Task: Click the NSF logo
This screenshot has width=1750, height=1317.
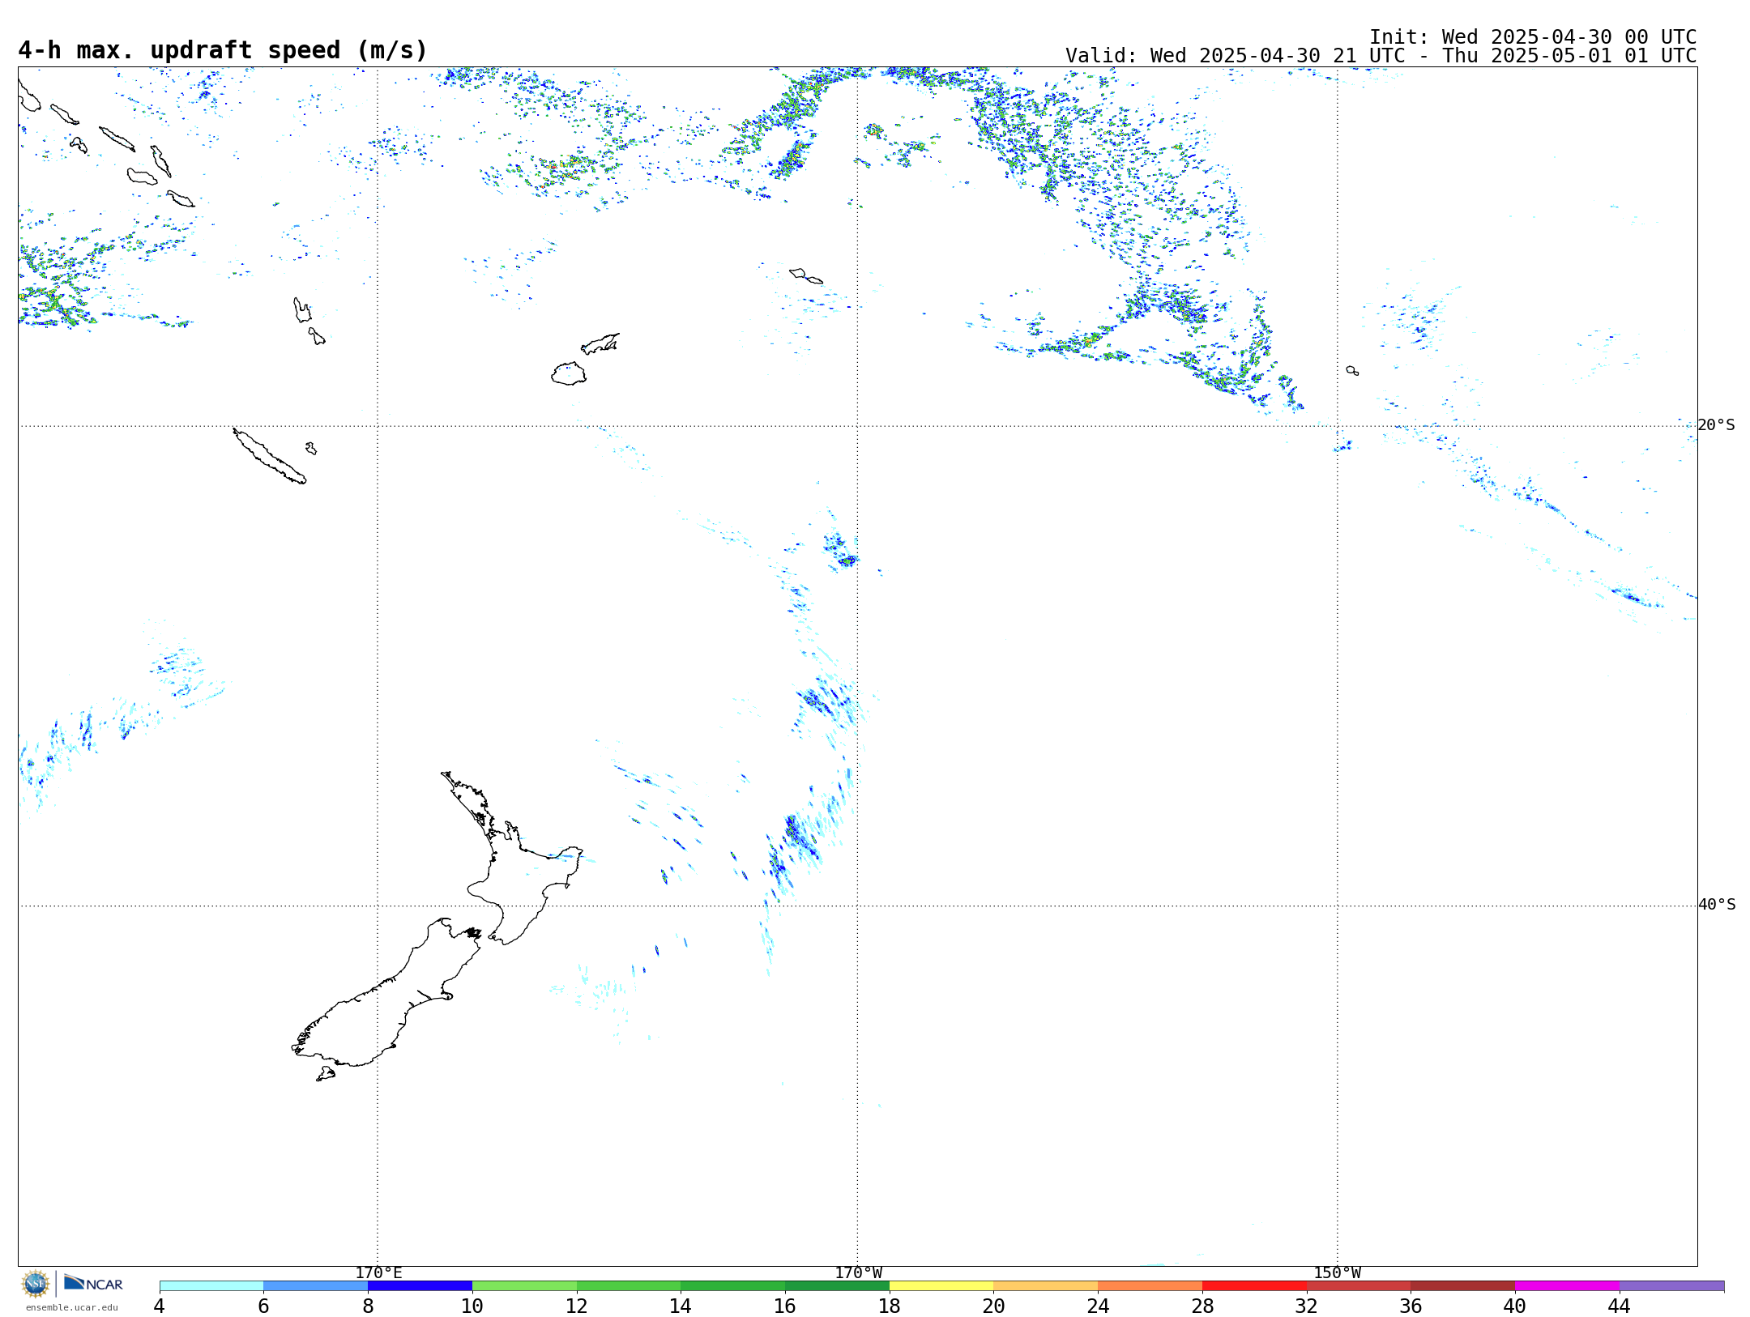Action: coord(36,1284)
